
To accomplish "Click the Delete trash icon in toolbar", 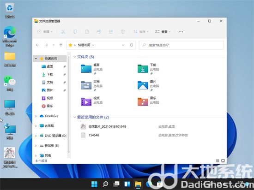I will (x=123, y=32).
